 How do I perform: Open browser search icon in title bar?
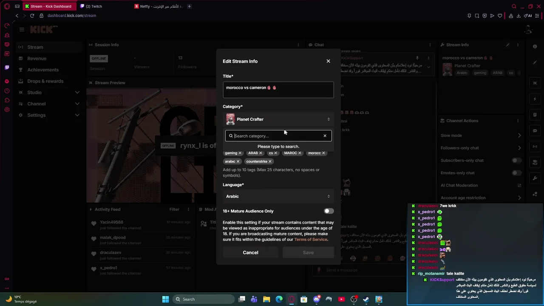[x=514, y=6]
